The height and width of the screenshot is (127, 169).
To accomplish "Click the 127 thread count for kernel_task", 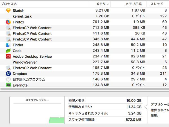I will [x=163, y=16].
